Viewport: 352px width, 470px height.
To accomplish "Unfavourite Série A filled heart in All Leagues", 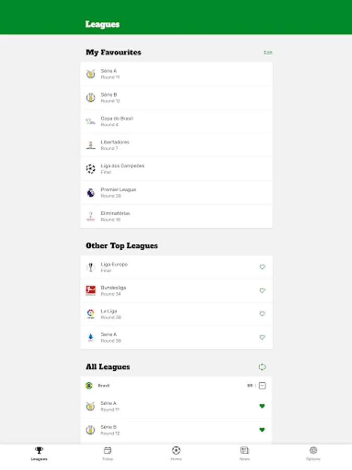I will coord(262,406).
